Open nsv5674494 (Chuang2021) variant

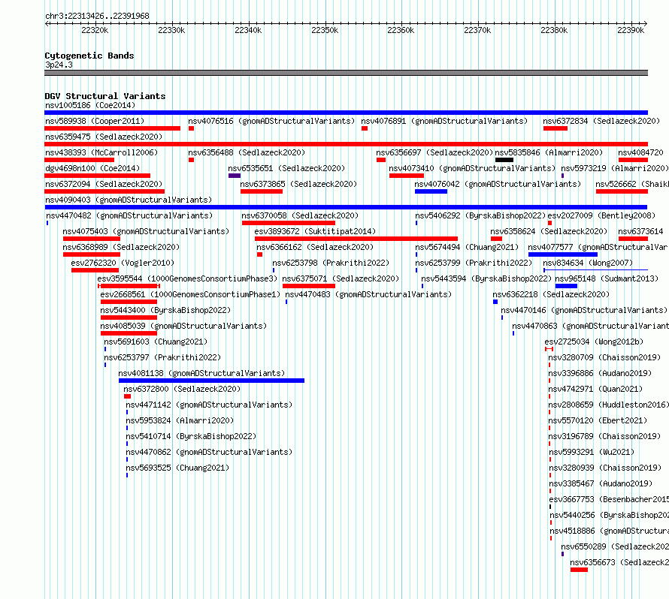(467, 247)
